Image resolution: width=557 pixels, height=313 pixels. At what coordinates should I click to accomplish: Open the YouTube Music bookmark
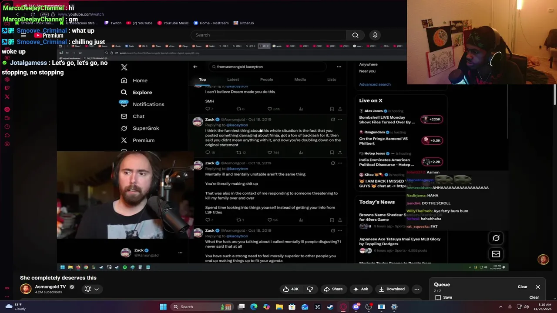tap(173, 23)
